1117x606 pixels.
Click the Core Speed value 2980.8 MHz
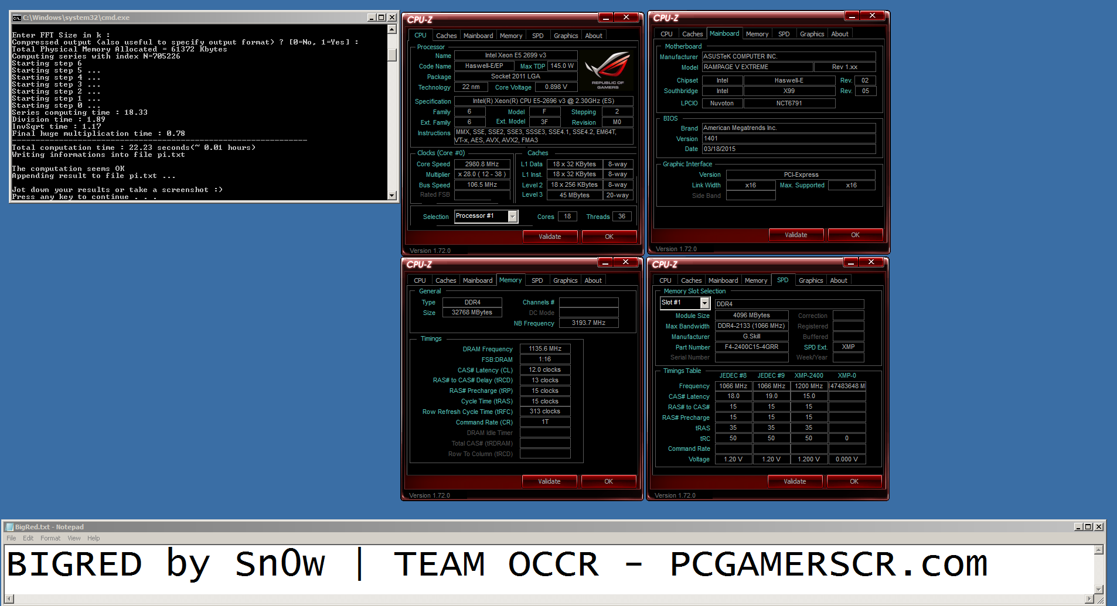click(482, 164)
